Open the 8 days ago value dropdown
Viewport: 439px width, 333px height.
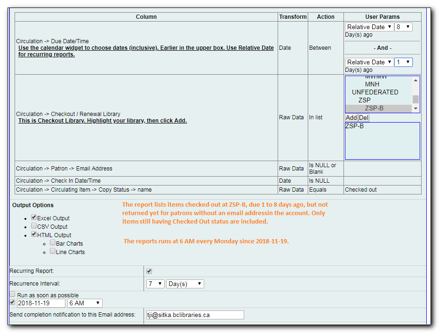pyautogui.click(x=403, y=27)
